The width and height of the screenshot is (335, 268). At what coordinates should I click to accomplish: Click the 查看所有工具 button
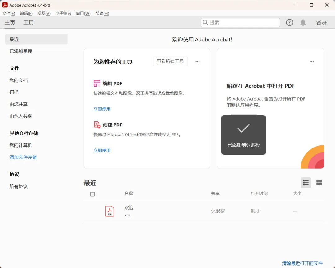click(x=170, y=61)
